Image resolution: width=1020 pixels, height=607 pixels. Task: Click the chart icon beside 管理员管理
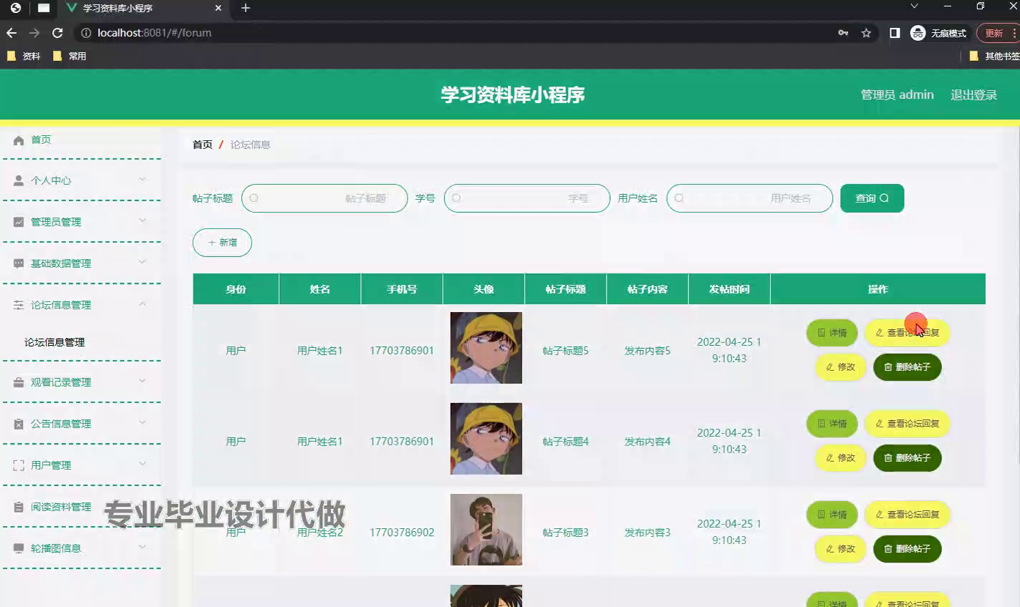[19, 222]
